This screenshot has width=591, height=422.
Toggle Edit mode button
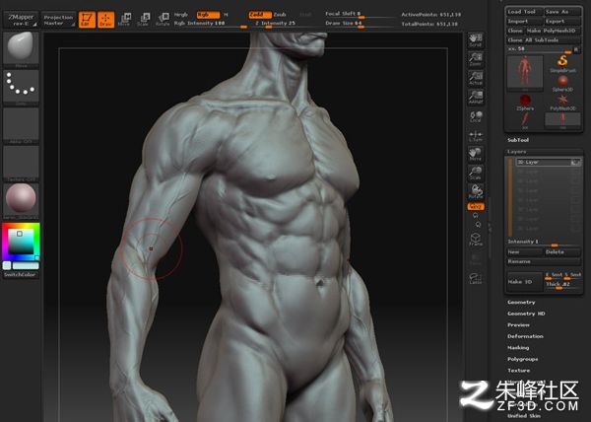coord(87,20)
